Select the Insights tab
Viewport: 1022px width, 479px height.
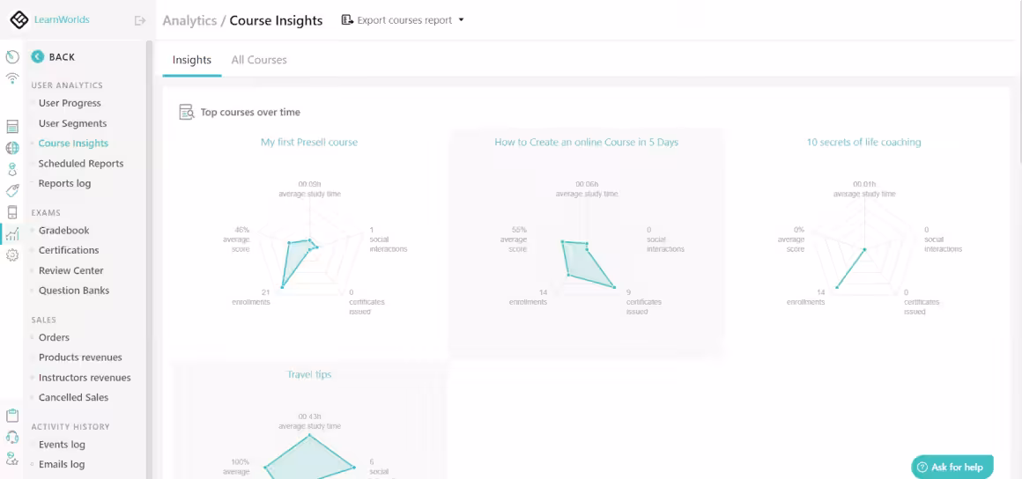tap(191, 60)
